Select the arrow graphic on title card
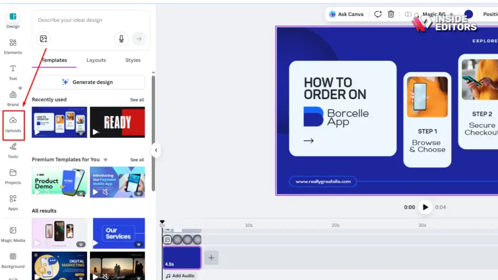Viewport: 498px width, 280px height. (x=308, y=140)
